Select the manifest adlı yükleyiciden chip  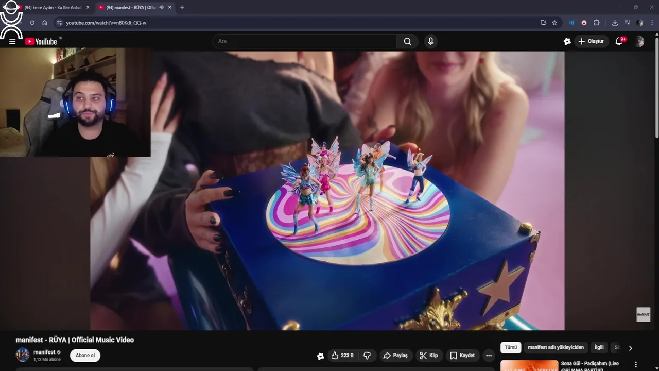tap(556, 347)
